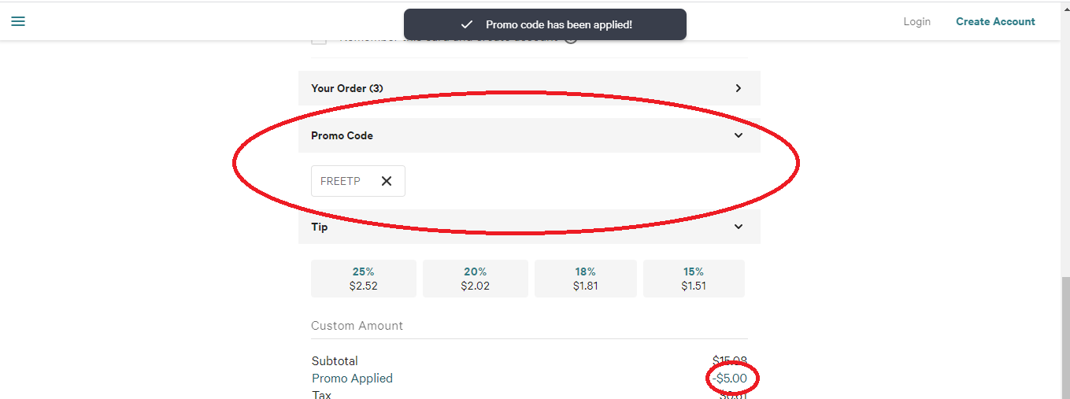
Task: Click the Your Order (3) heading
Action: (x=347, y=88)
